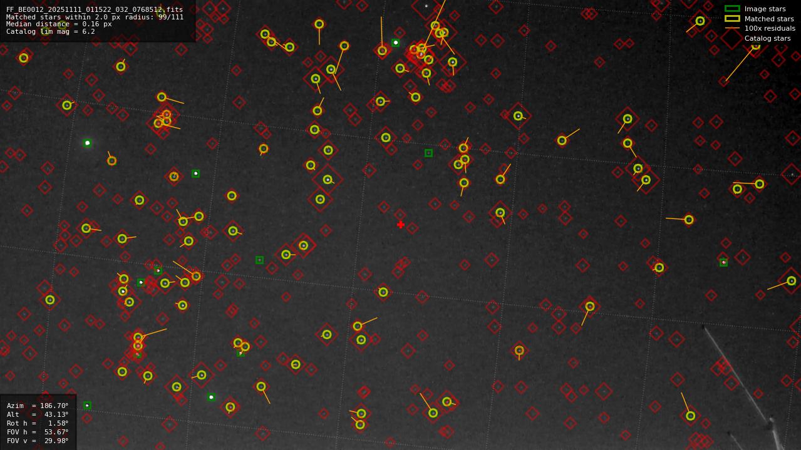Expand the top-left FITS info panel
801x450 pixels.
(x=97, y=19)
